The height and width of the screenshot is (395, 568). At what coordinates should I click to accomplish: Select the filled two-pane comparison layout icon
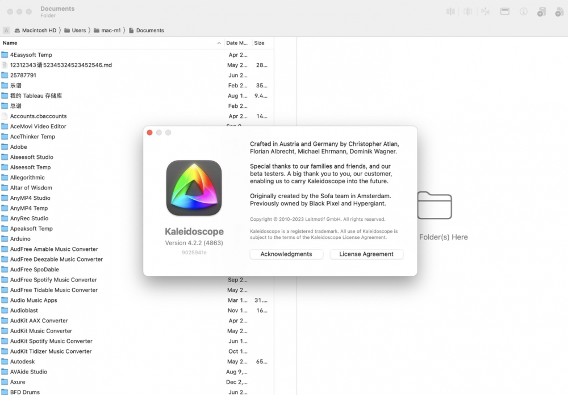click(450, 11)
